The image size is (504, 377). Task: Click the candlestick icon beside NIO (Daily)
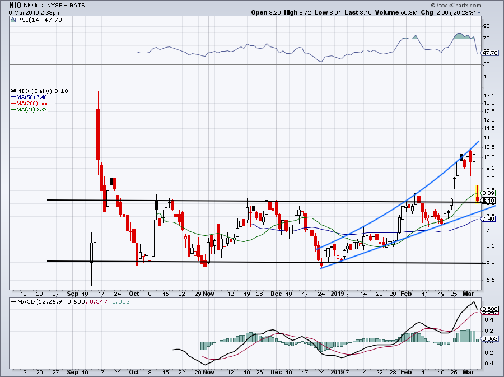[x=13, y=91]
